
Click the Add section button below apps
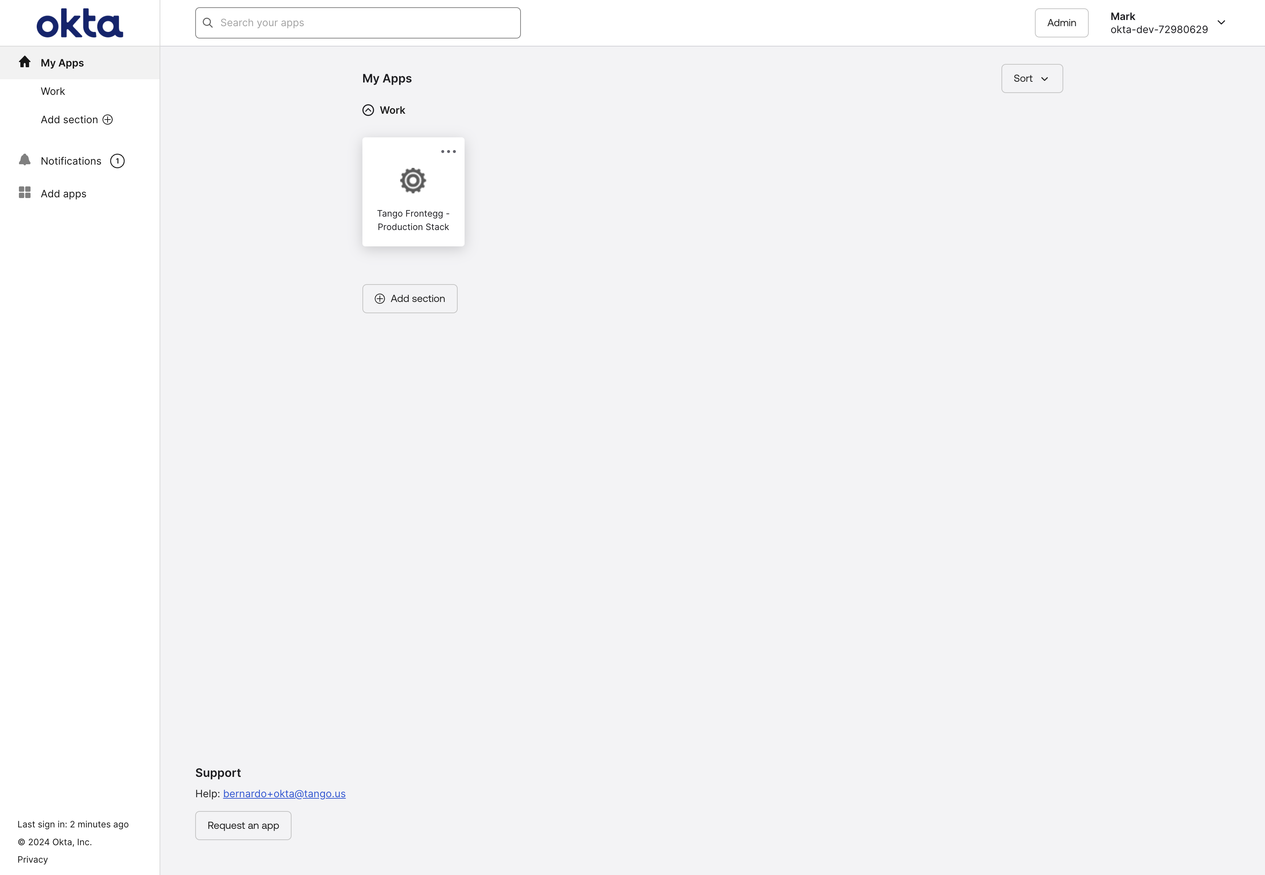(x=410, y=299)
